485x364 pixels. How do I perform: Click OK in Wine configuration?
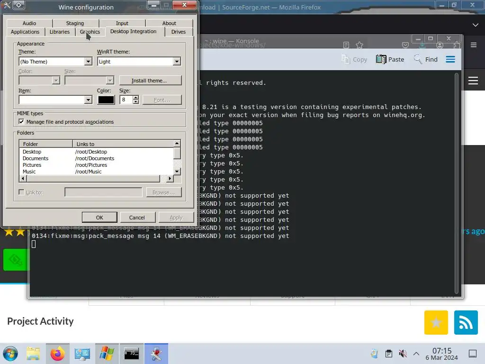click(x=99, y=217)
